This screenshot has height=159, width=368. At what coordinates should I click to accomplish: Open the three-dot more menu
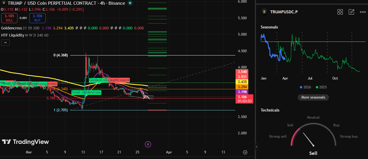coord(363,12)
